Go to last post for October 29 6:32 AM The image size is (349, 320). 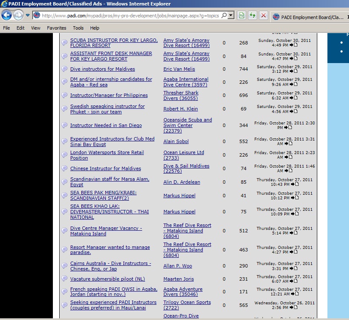294,98
